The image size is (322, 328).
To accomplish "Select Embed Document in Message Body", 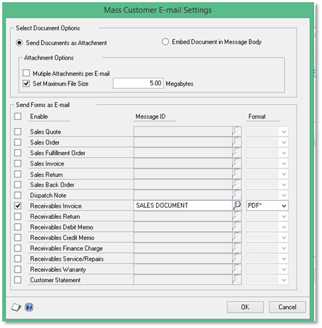I will point(165,41).
